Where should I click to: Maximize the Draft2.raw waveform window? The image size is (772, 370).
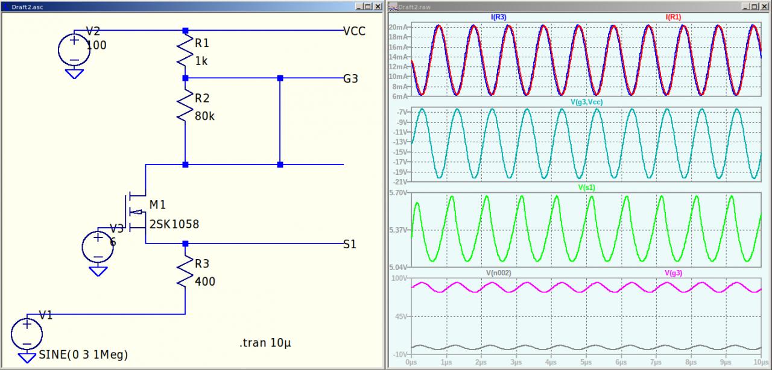(755, 6)
